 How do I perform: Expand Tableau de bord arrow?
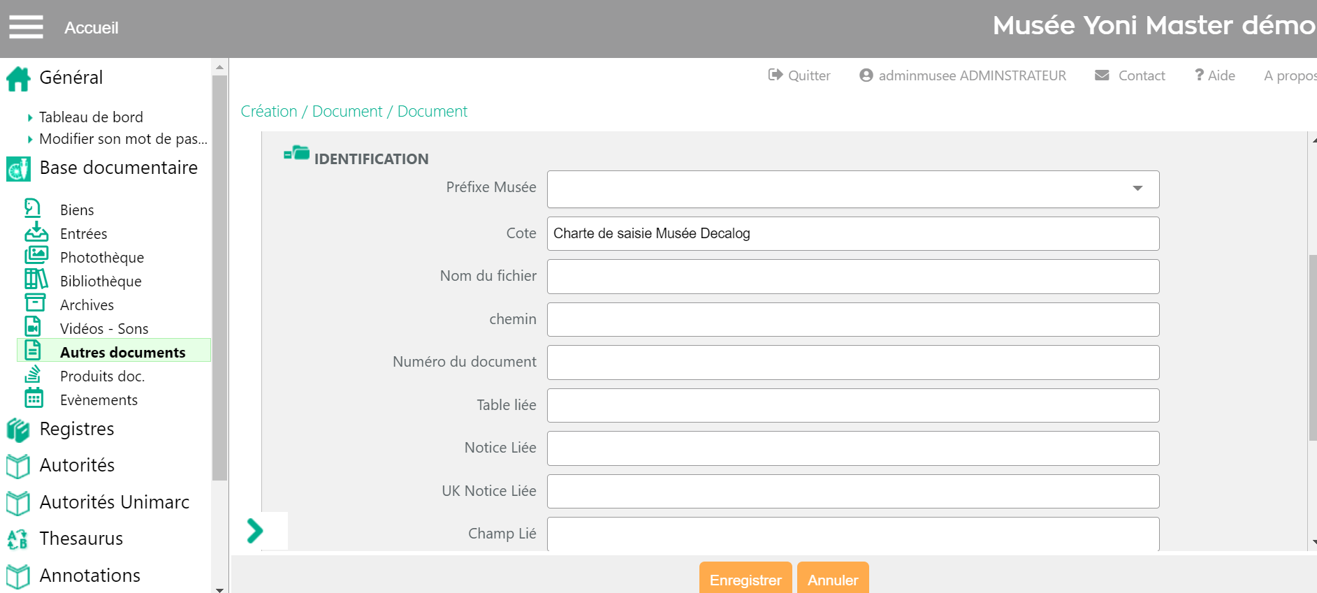30,118
